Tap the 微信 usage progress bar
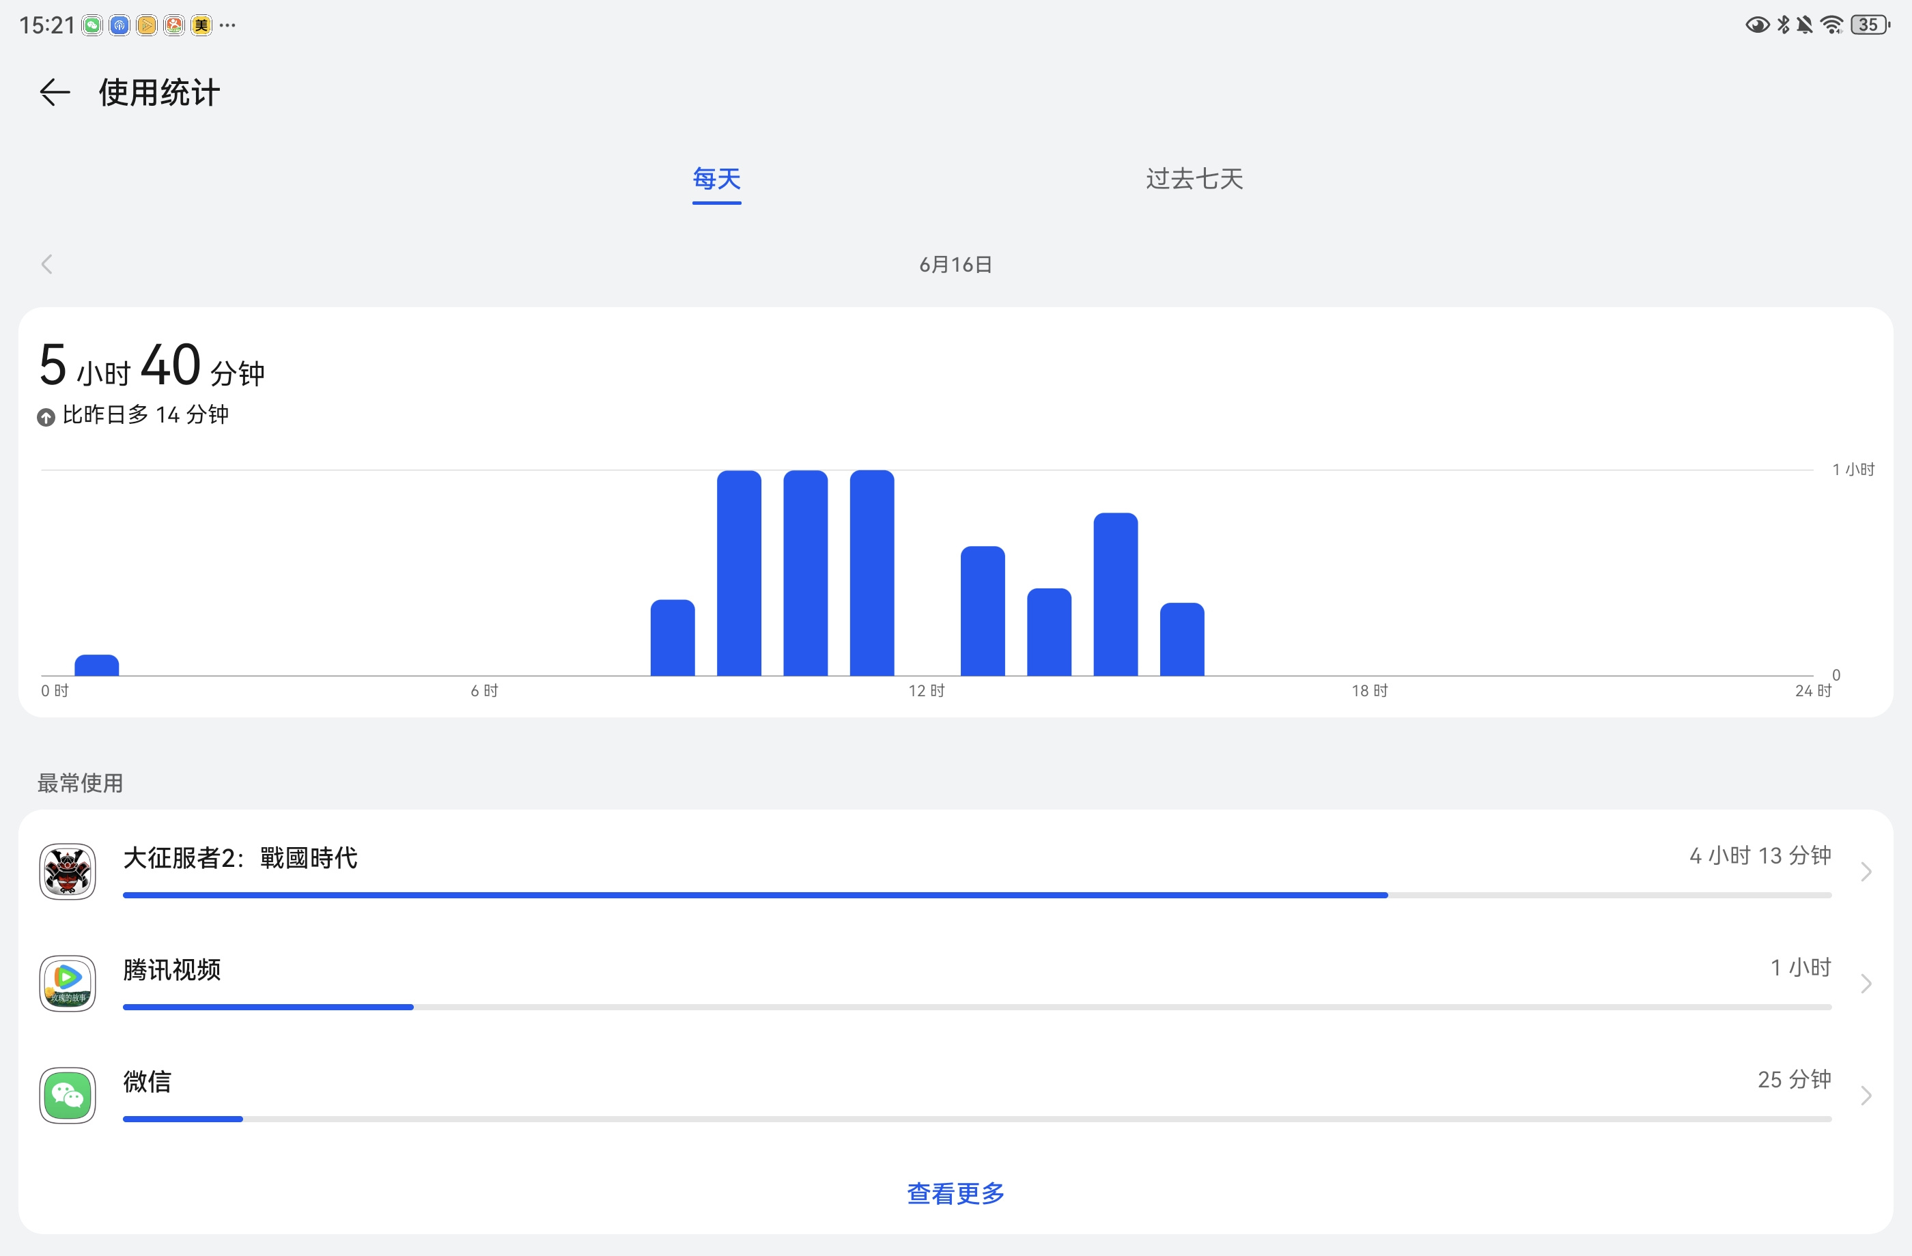This screenshot has height=1256, width=1912. 977,1118
